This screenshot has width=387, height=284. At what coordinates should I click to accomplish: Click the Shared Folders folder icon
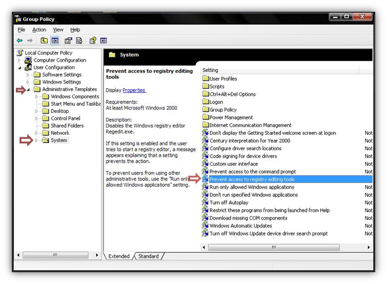click(x=45, y=125)
